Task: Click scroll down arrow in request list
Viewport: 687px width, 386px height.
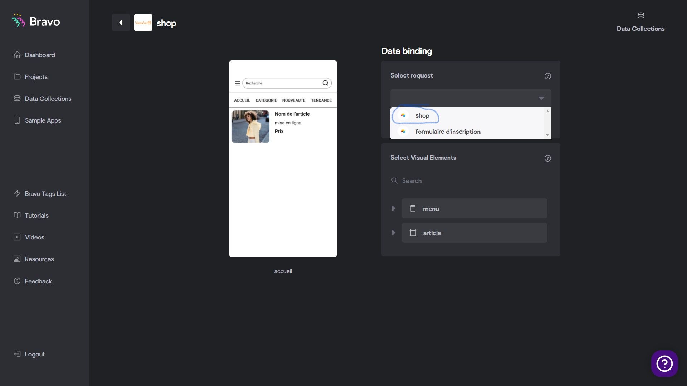Action: [x=547, y=135]
